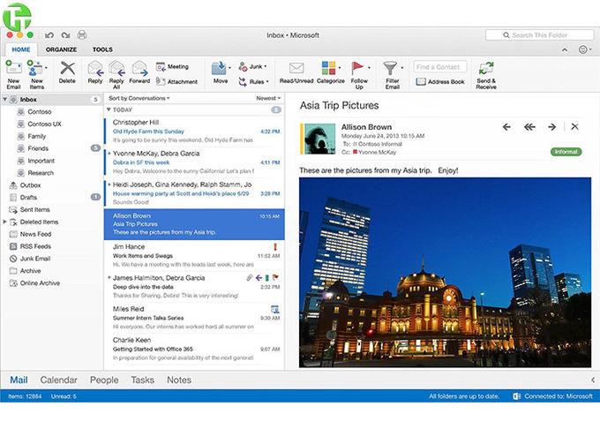
Task: Click Allison Brown's avatar photo
Action: [319, 139]
